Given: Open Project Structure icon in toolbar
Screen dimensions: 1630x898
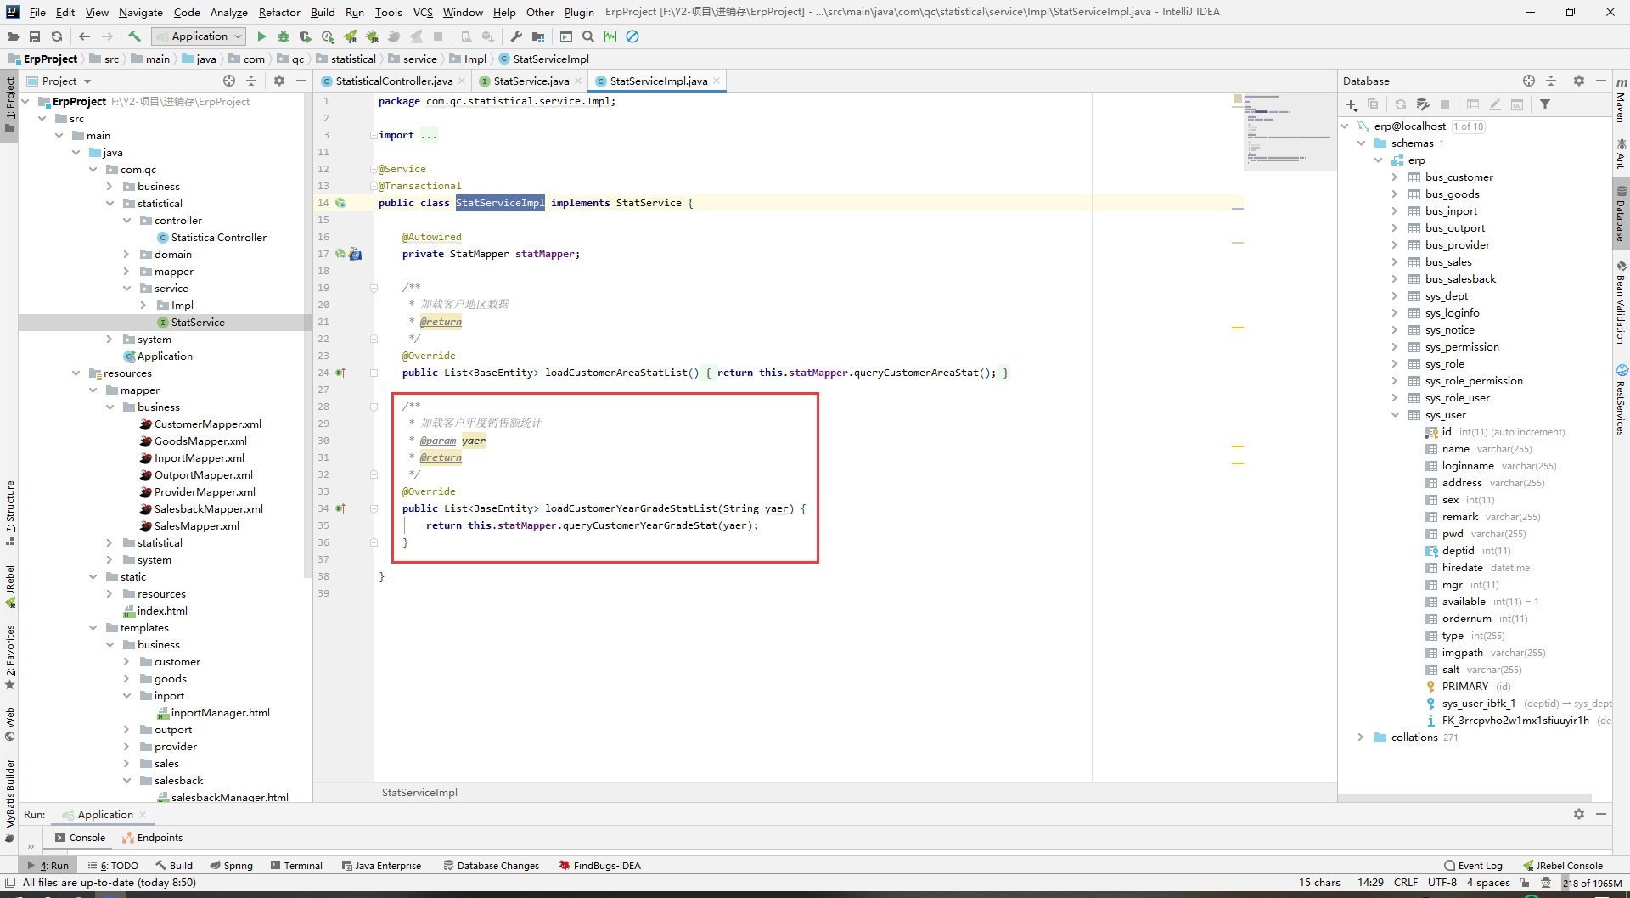Looking at the screenshot, I should 538,36.
